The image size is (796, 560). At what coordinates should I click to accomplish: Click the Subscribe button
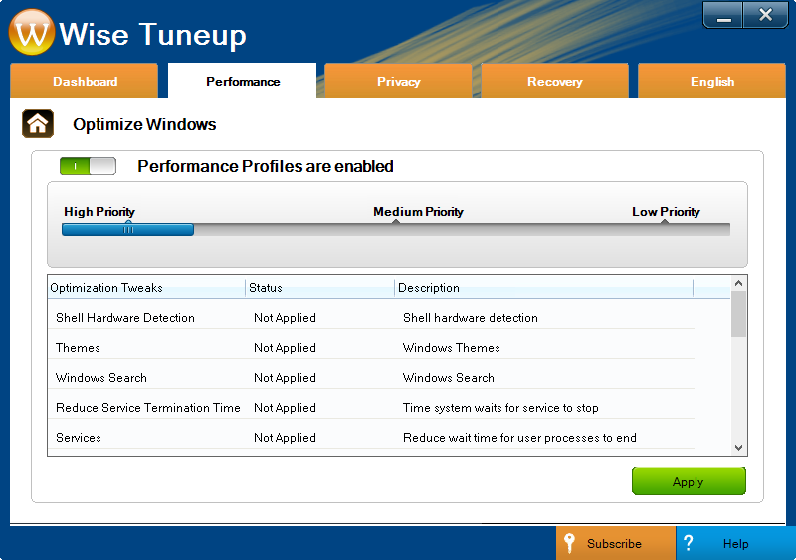click(616, 543)
